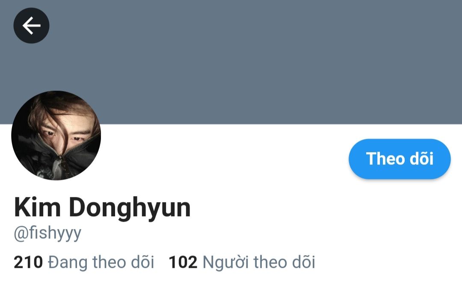Viewport: 462px width, 288px height.
Task: Follow Kim Donghyun with Theo dõi
Action: pyautogui.click(x=399, y=159)
